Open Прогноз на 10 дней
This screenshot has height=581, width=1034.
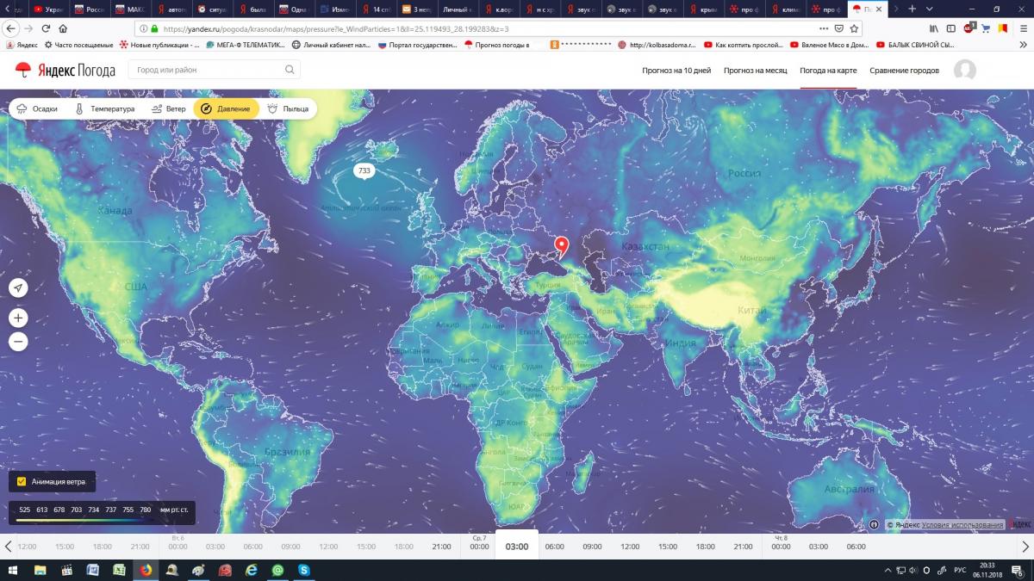(x=676, y=71)
